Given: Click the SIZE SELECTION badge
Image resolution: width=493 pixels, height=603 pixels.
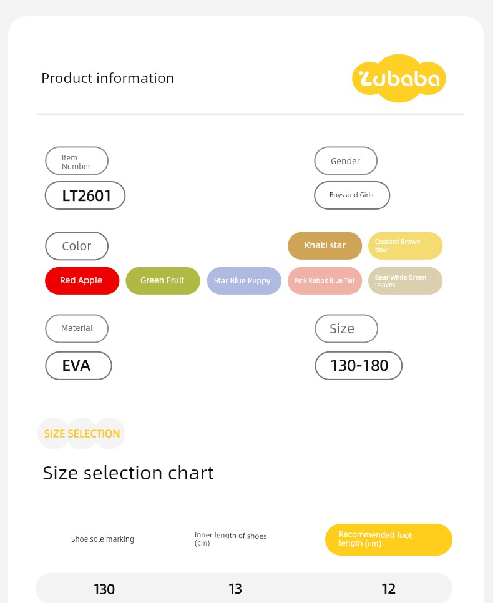Looking at the screenshot, I should [82, 433].
